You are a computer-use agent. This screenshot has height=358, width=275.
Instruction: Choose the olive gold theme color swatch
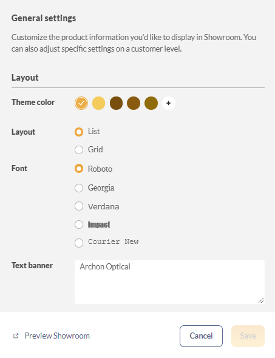tap(151, 103)
